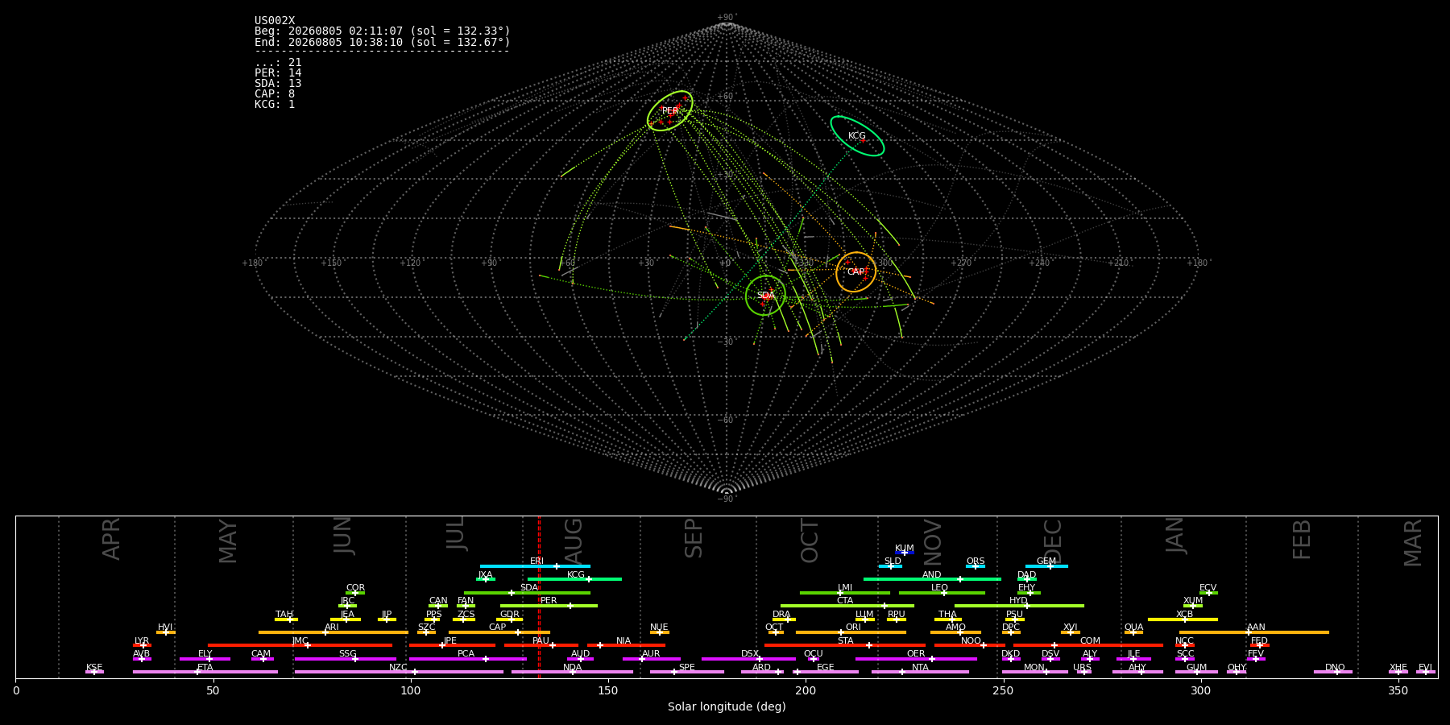Click the LEO shower bar in November
This screenshot has height=725, width=1450.
(x=942, y=593)
